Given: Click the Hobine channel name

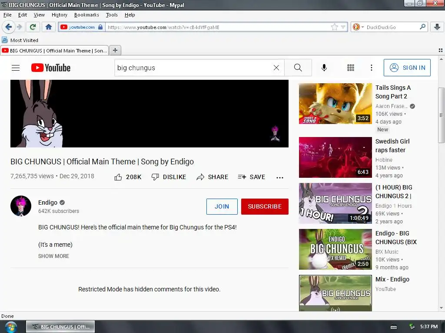Looking at the screenshot, I should pyautogui.click(x=384, y=160).
